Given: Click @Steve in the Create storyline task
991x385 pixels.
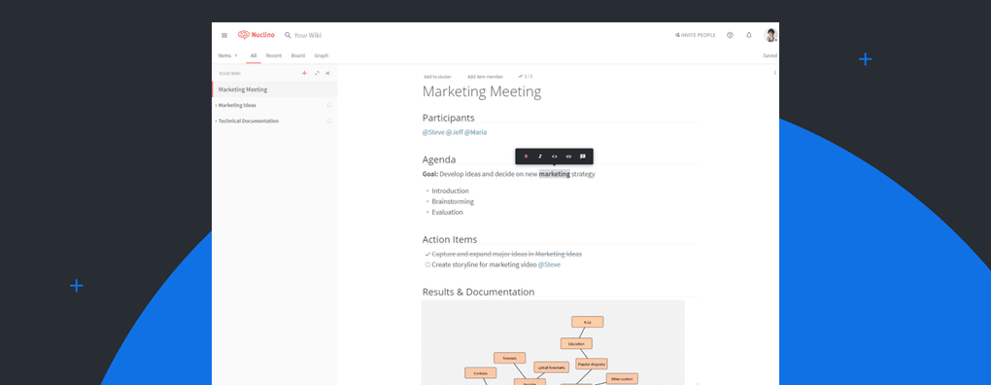Looking at the screenshot, I should pyautogui.click(x=549, y=264).
